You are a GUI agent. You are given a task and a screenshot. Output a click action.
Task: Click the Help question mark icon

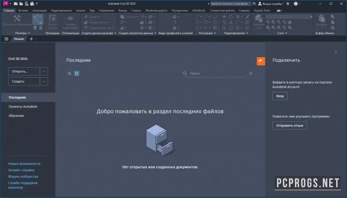(296, 3)
